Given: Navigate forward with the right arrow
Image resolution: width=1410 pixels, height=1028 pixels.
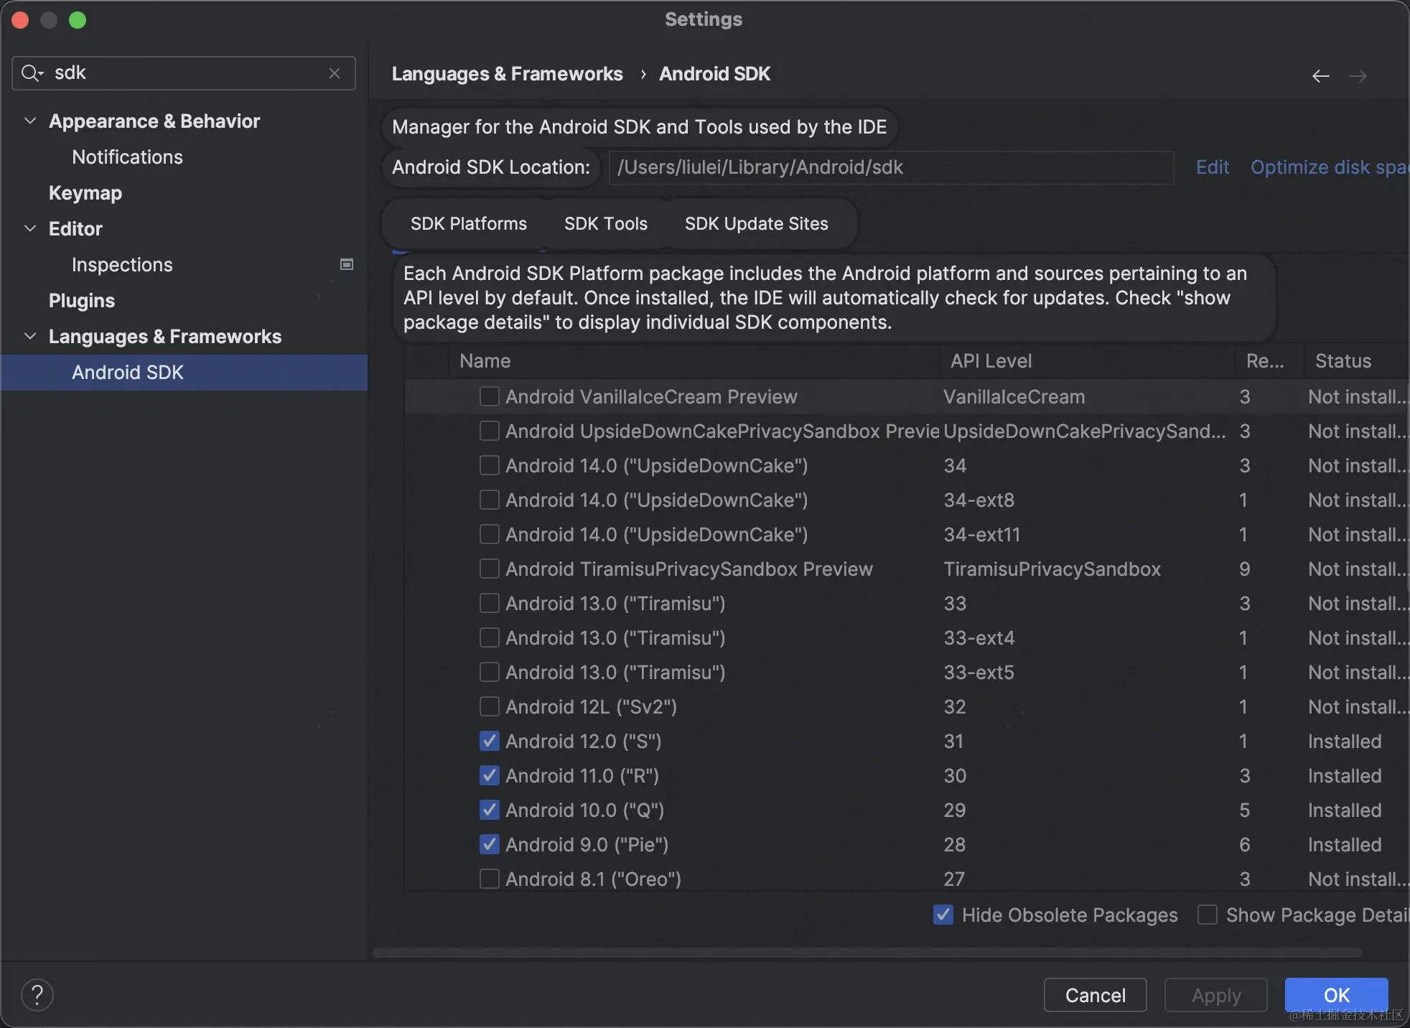Looking at the screenshot, I should (1358, 76).
